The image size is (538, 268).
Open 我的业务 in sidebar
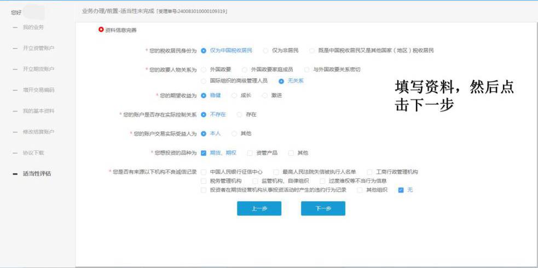tap(33, 27)
